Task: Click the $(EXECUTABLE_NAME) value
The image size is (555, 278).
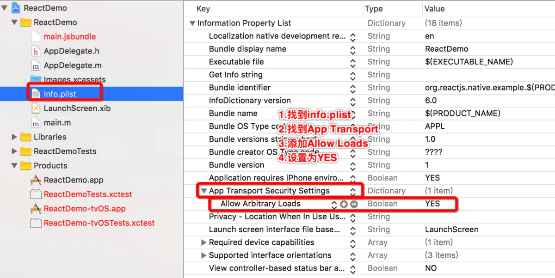Action: [469, 62]
